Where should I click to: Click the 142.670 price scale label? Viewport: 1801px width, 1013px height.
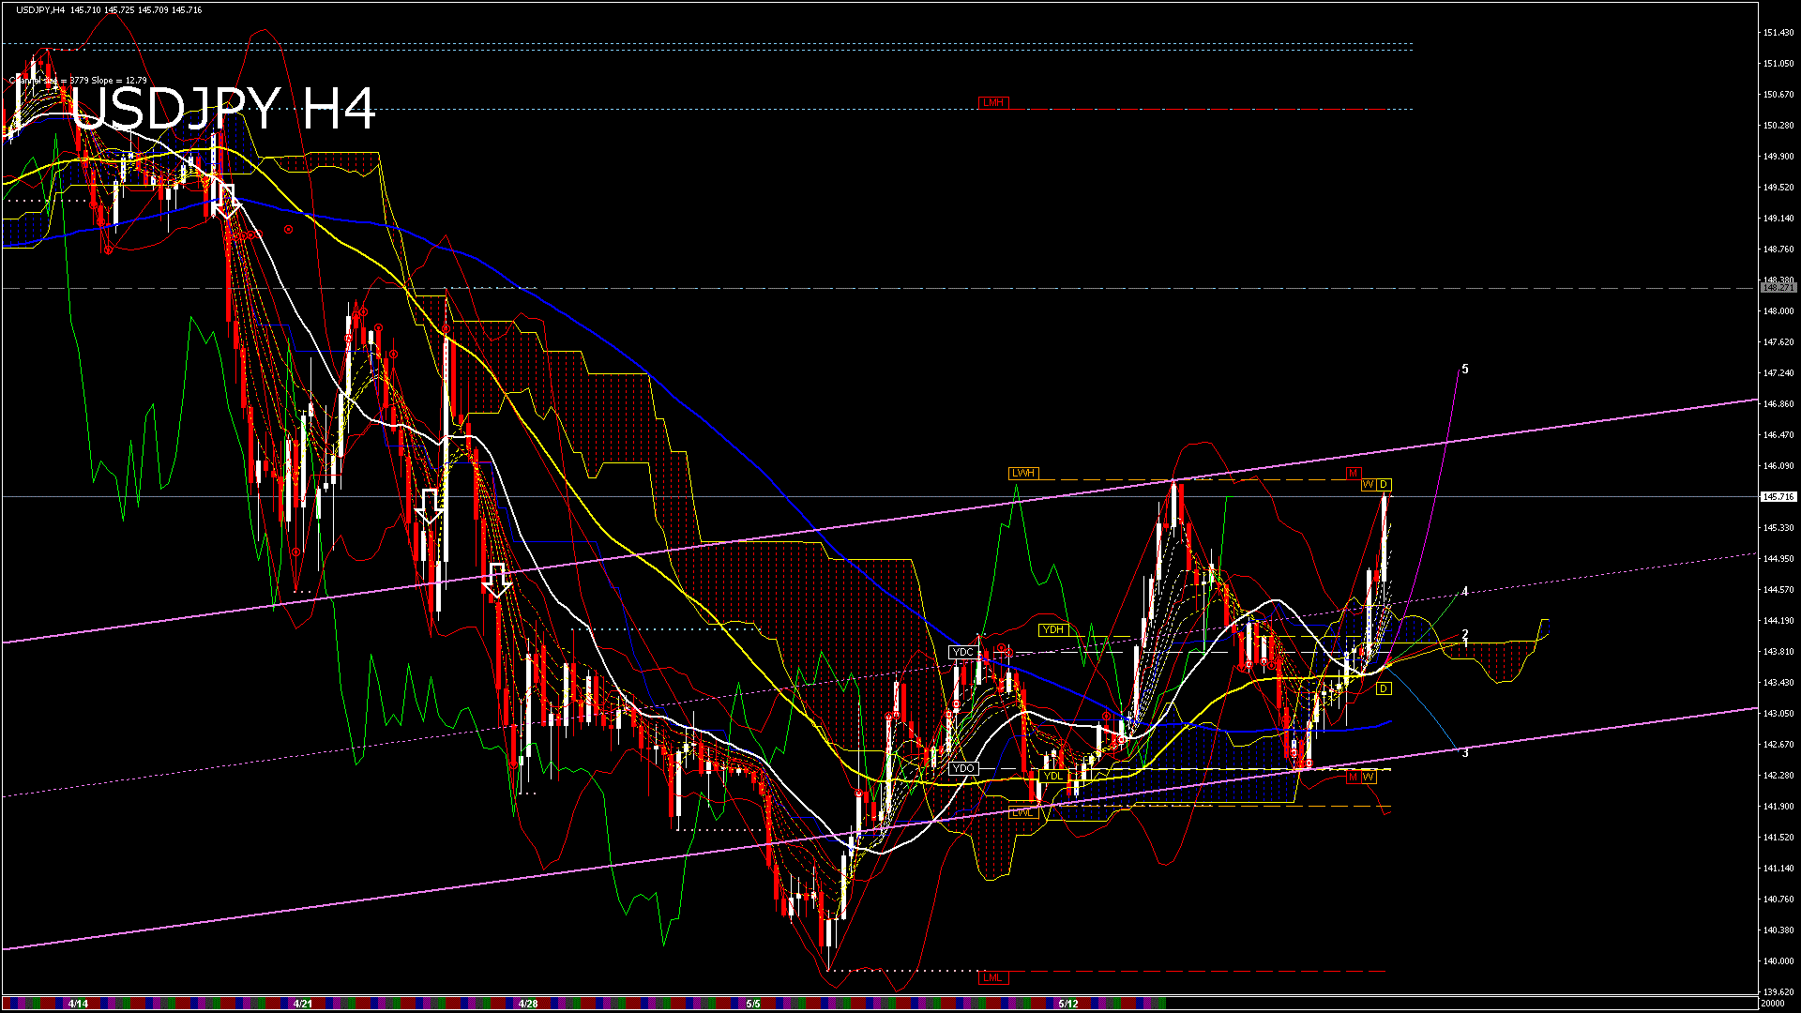pyautogui.click(x=1778, y=745)
